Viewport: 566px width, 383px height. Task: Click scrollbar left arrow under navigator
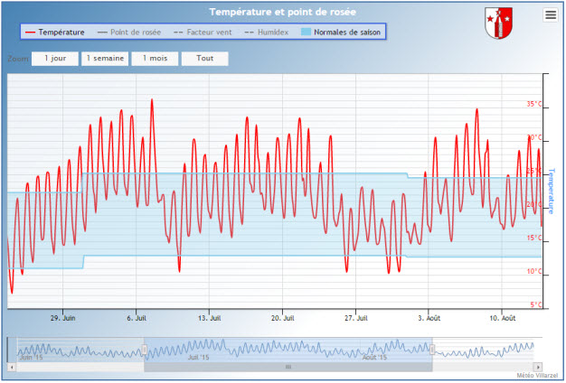click(x=12, y=367)
